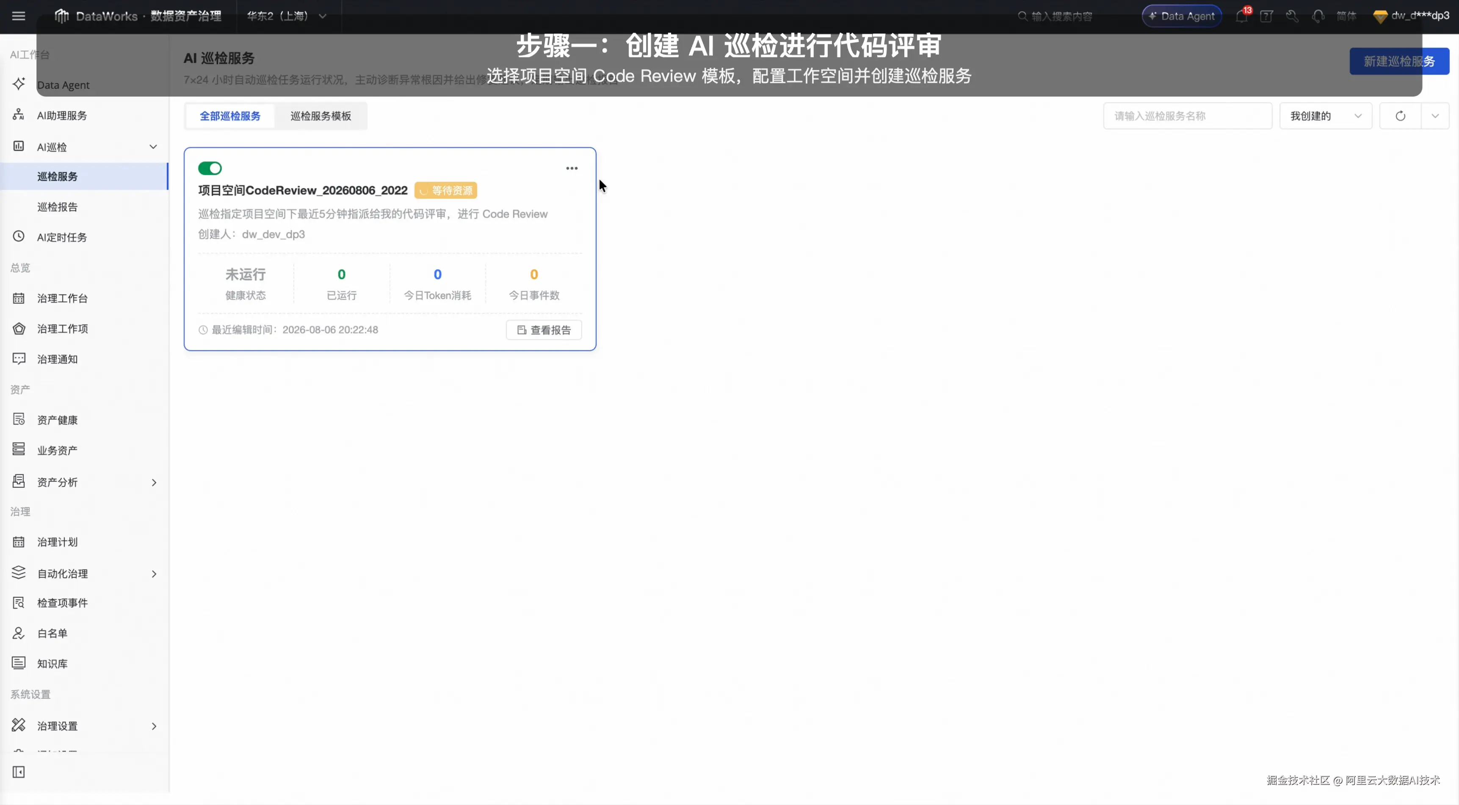
Task: Click the AI定时任务 clock icon
Action: (19, 237)
